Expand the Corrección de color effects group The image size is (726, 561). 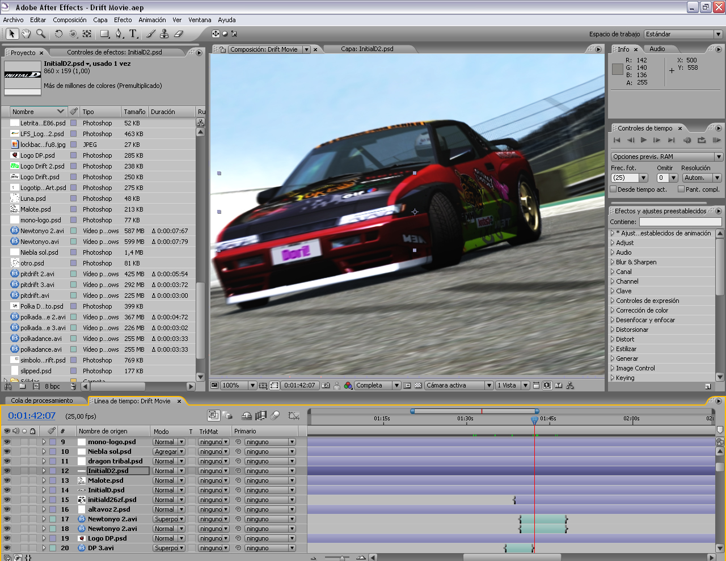(613, 310)
